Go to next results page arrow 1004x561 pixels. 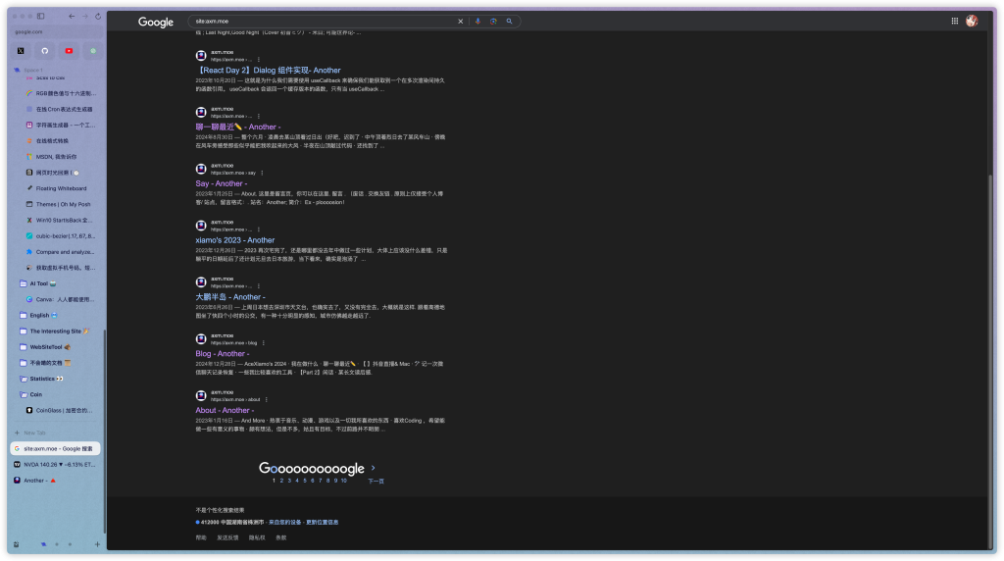click(374, 469)
